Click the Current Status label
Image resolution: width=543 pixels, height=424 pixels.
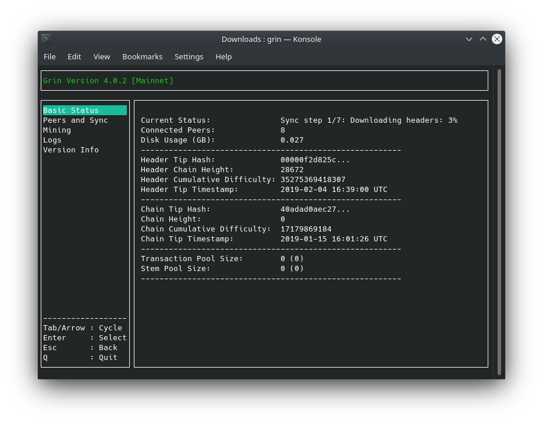point(175,120)
